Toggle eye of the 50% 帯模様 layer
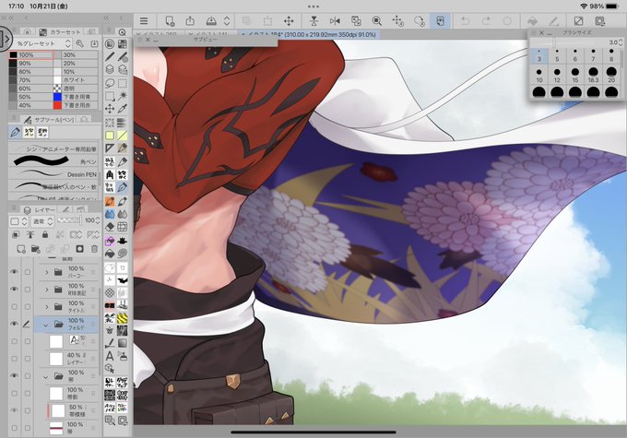Image resolution: width=627 pixels, height=438 pixels. pos(15,410)
